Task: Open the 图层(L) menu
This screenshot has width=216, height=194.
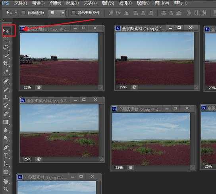Action: coord(72,3)
